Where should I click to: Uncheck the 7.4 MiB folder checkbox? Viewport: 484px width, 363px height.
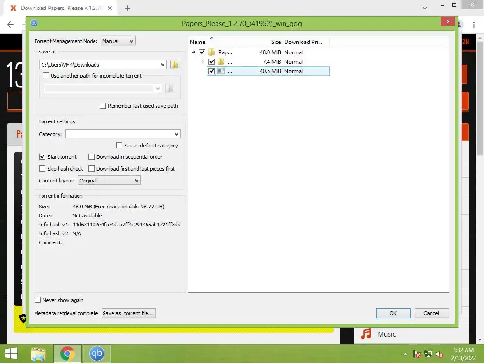211,62
